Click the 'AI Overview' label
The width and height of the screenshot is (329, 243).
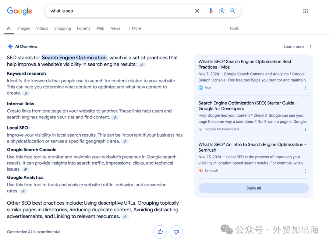27,47
